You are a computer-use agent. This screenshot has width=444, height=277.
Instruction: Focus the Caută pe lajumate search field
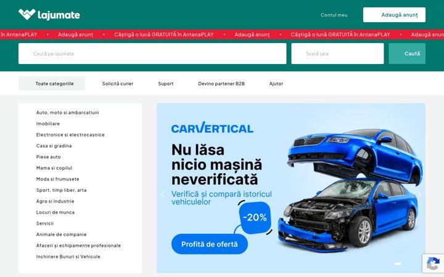pyautogui.click(x=152, y=54)
